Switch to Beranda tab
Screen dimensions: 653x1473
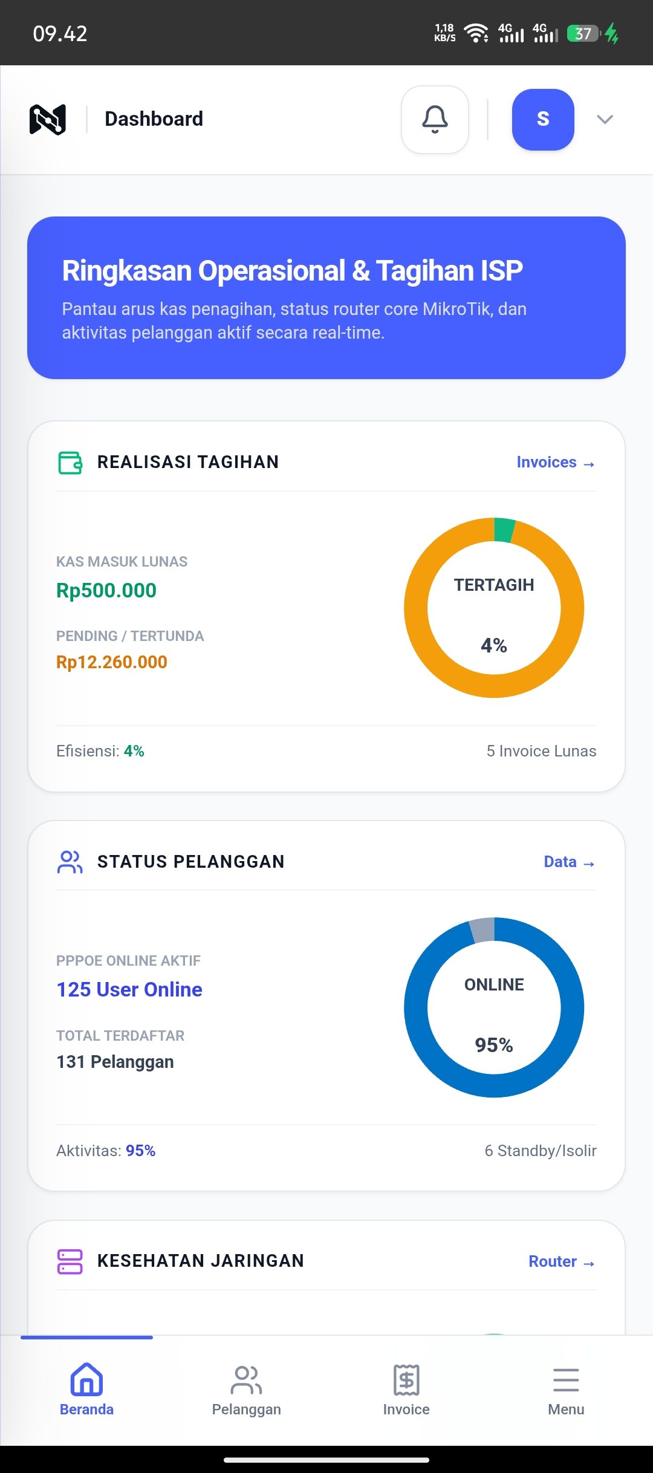coord(86,1390)
